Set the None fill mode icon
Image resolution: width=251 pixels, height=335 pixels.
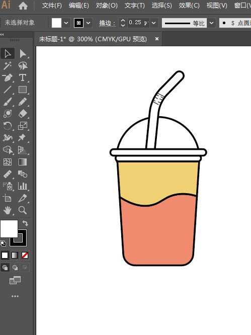(x=25, y=256)
